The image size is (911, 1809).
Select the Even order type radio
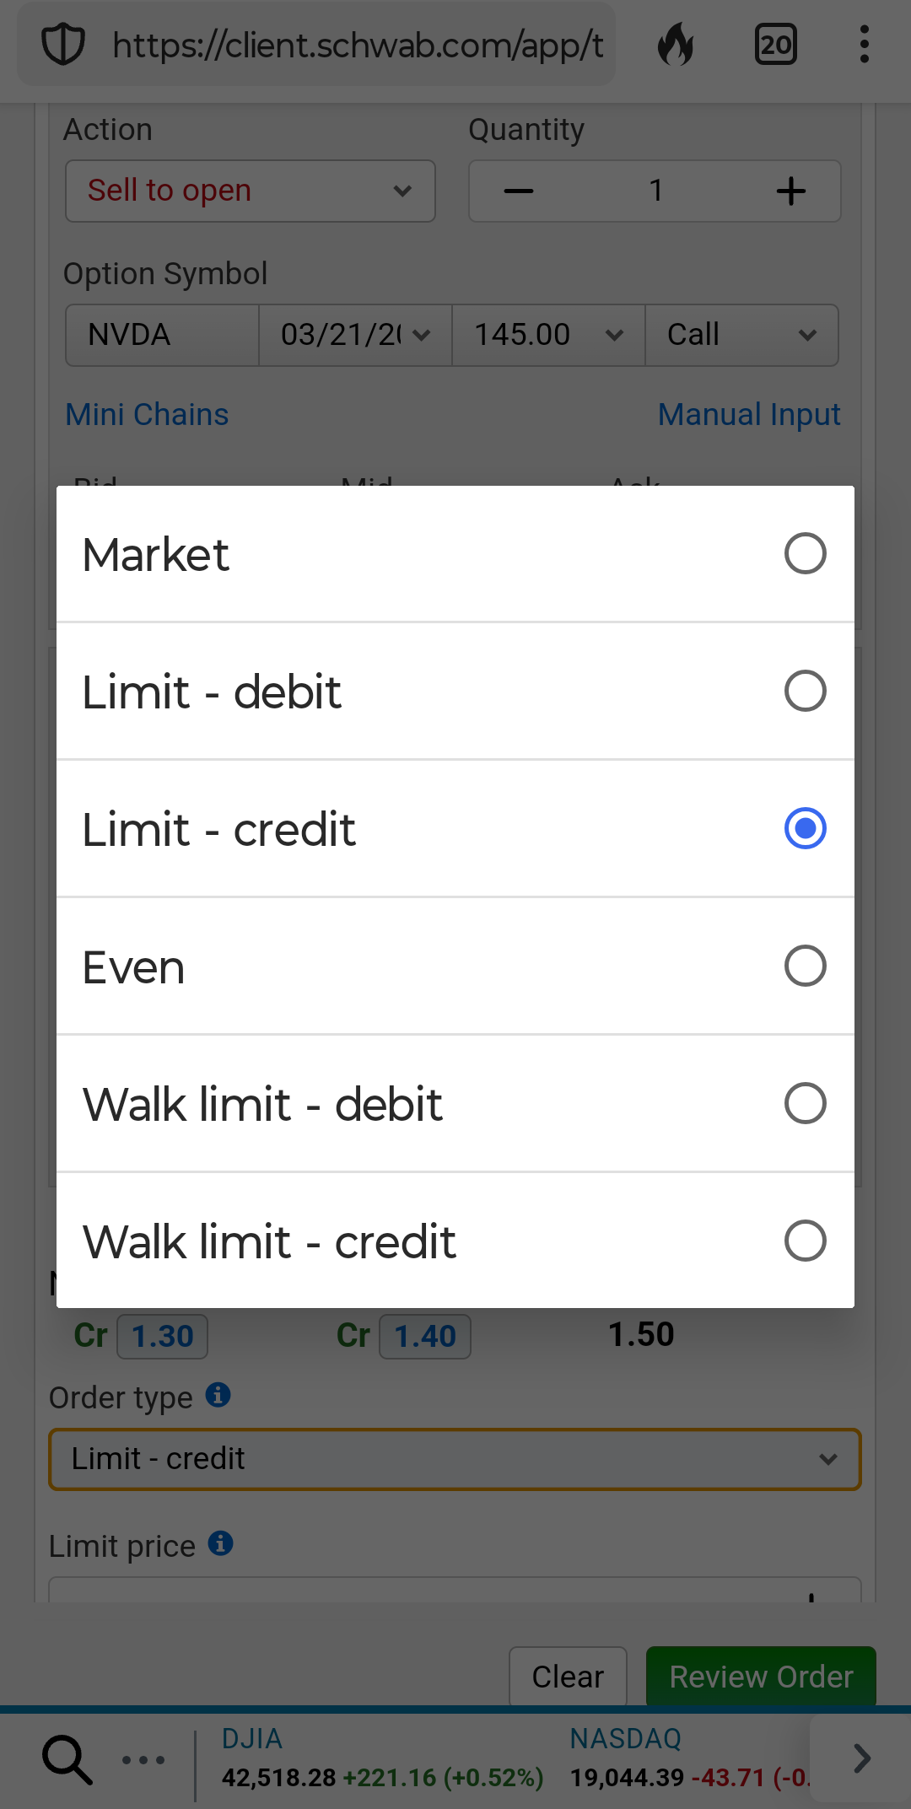click(805, 966)
